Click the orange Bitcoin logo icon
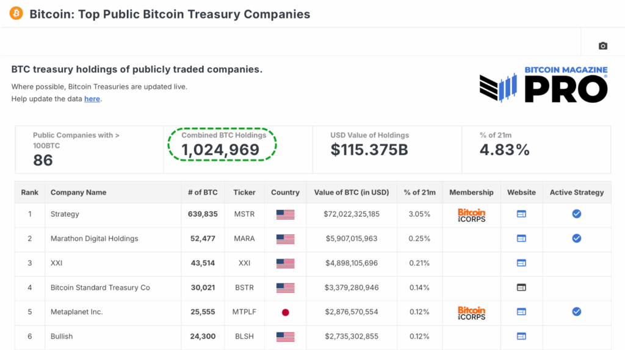Screen dimensions: 625x350 click(16, 13)
